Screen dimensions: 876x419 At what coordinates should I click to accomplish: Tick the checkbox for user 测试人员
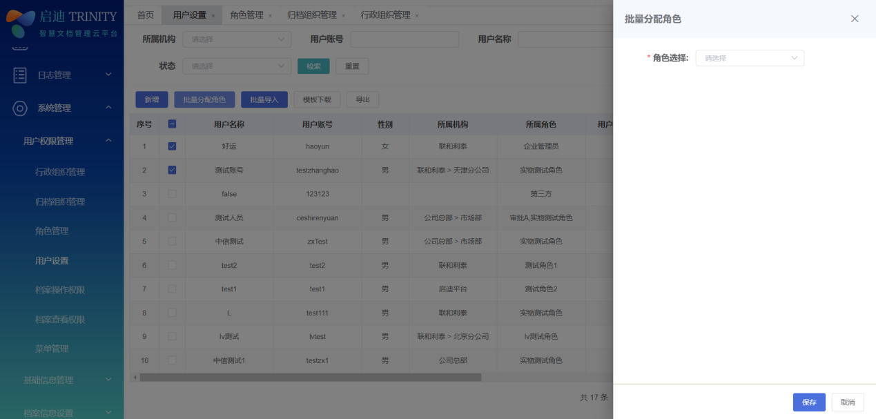172,217
